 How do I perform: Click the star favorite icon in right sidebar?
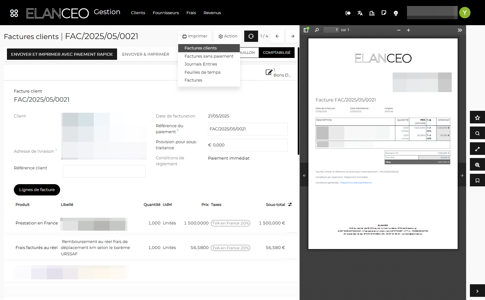(x=477, y=117)
